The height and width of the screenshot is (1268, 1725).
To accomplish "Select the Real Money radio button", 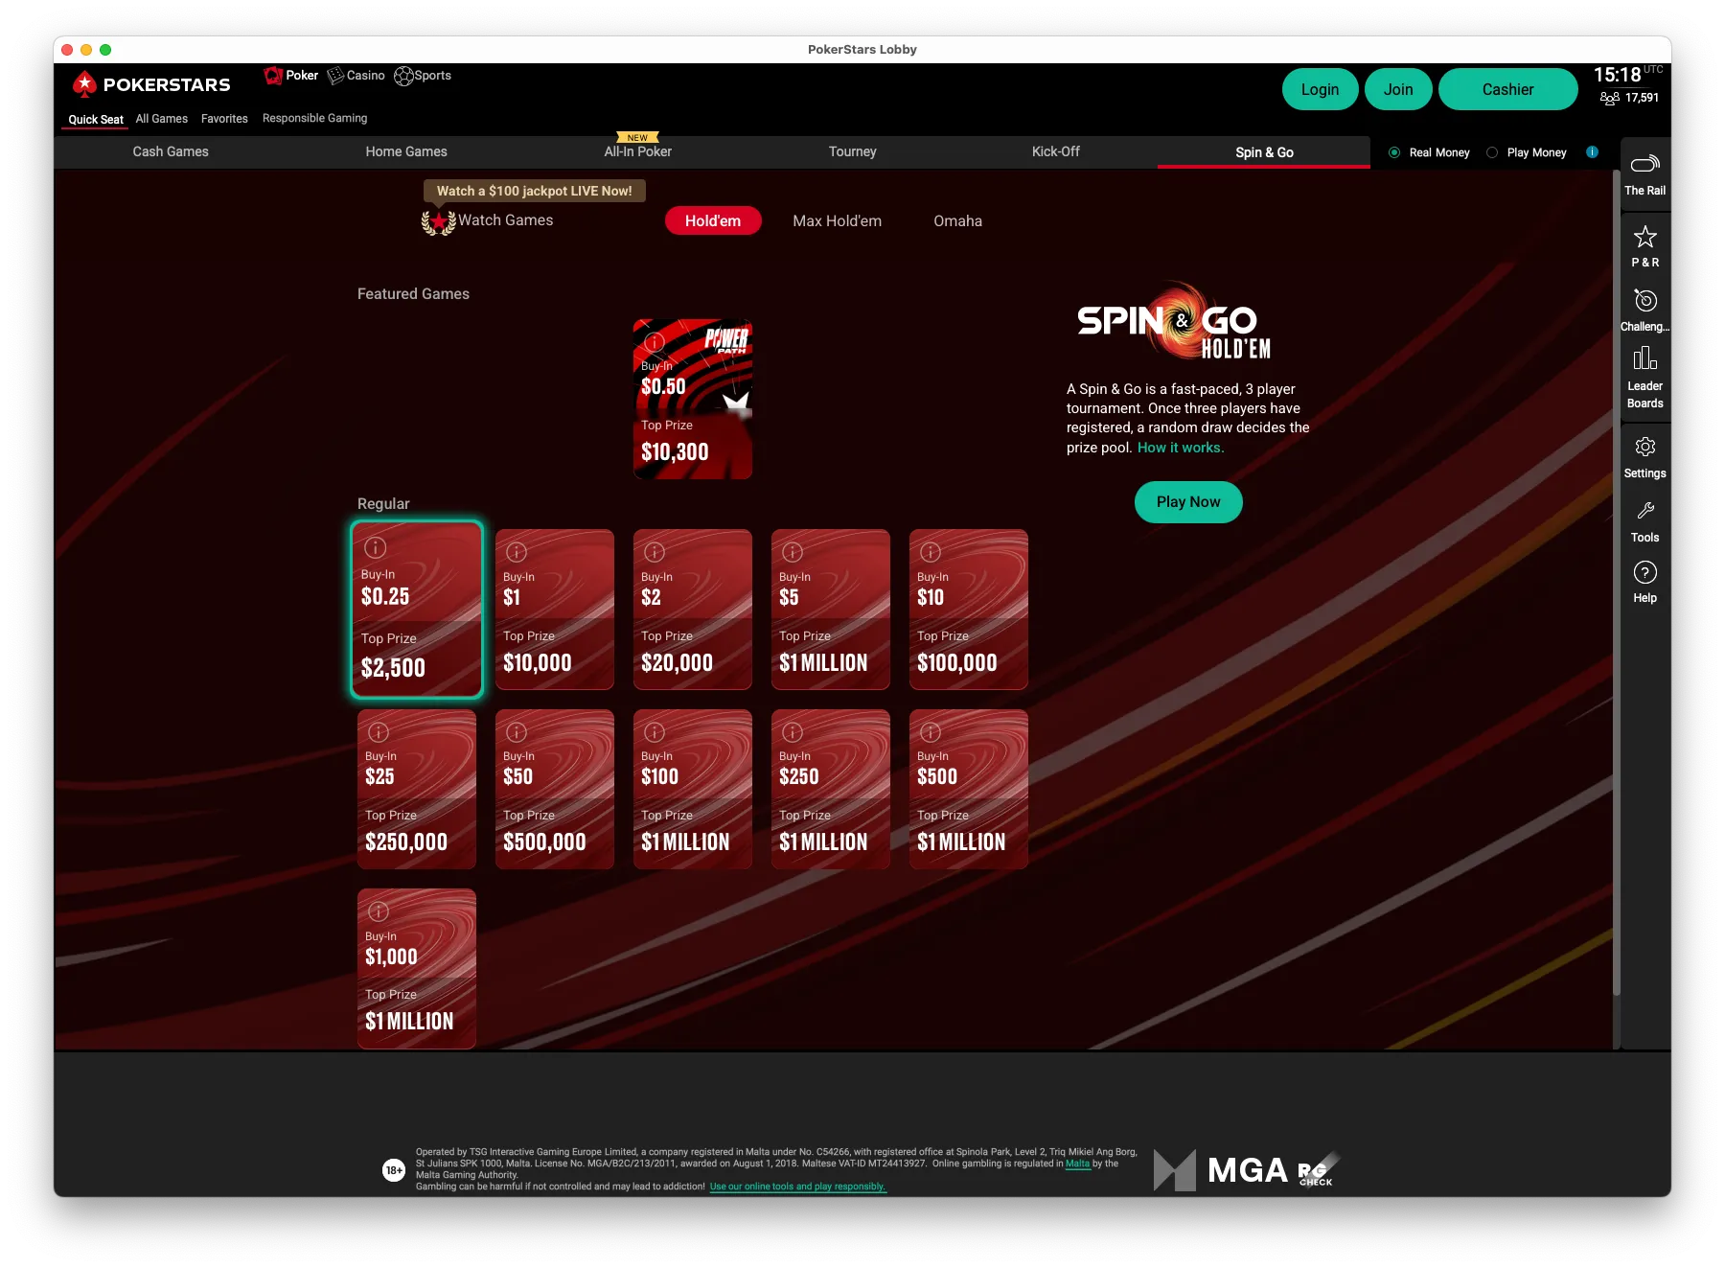I will [x=1394, y=152].
